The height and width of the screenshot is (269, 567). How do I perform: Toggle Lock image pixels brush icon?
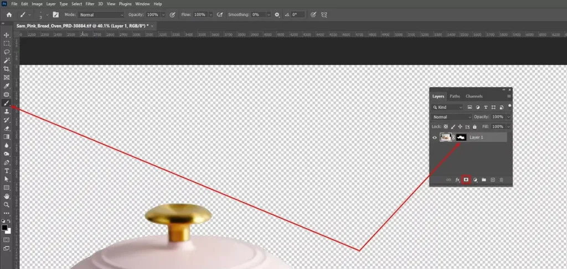(453, 126)
